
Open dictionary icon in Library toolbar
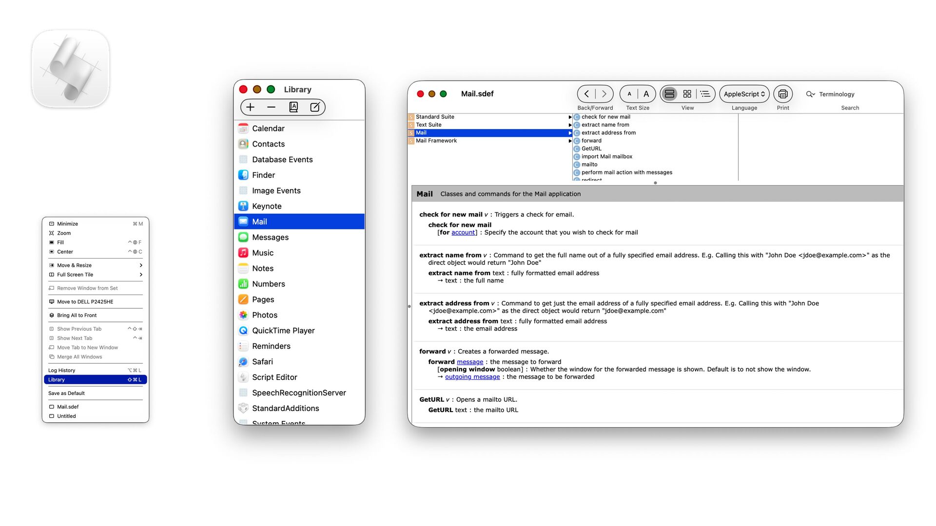coord(293,107)
